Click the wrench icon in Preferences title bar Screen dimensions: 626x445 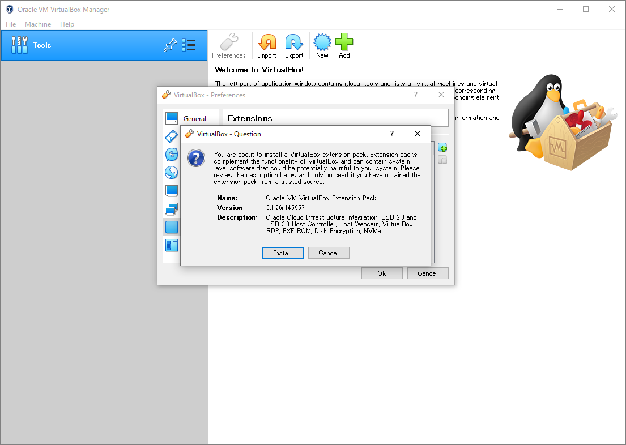point(166,95)
